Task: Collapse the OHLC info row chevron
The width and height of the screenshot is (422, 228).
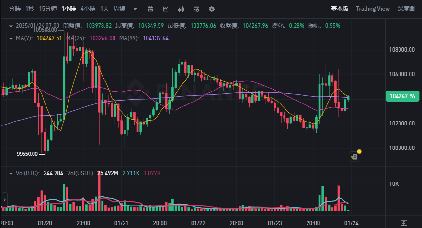Action: tap(11, 26)
